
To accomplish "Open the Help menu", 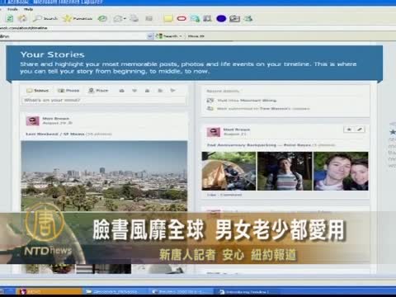I will (x=28, y=9).
